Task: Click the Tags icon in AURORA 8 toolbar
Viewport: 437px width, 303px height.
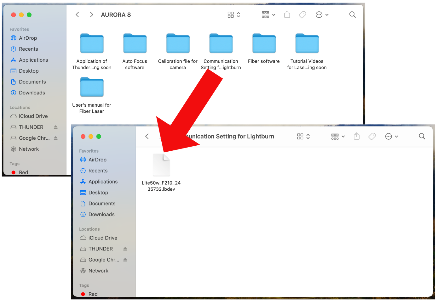Action: tap(302, 14)
